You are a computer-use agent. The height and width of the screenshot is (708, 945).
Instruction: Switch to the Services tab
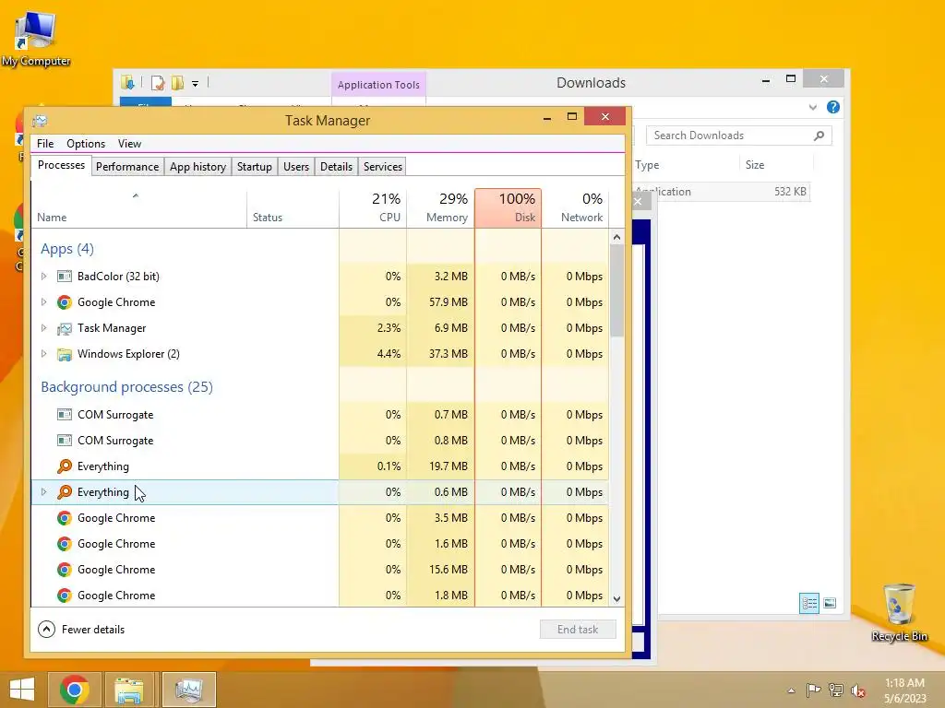pyautogui.click(x=383, y=167)
